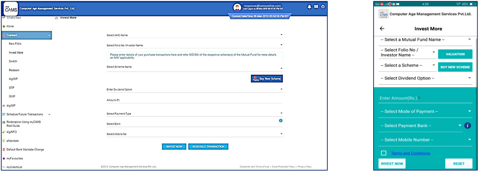
Task: Click the Amount input field
Action: point(194,100)
